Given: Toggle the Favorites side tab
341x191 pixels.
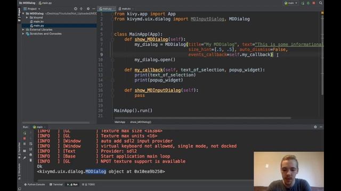Looking at the screenshot, I should coord(19,151).
